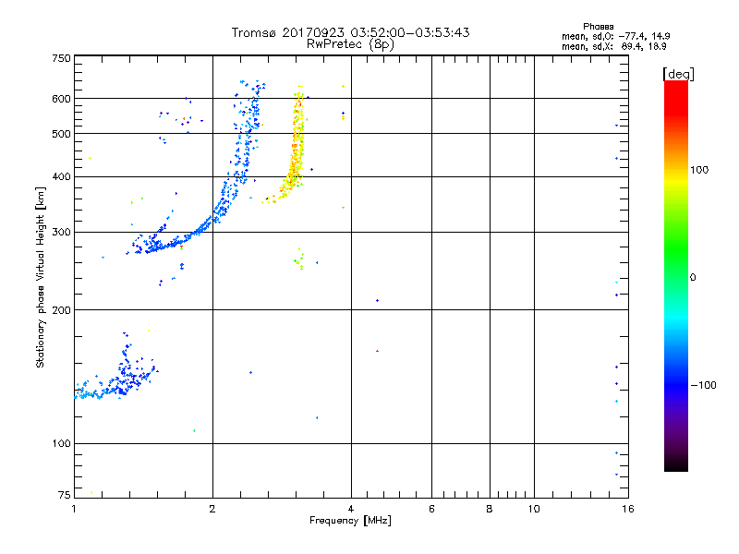The image size is (739, 554).
Task: Click the '6' x-axis frequency tick label
Action: click(431, 509)
